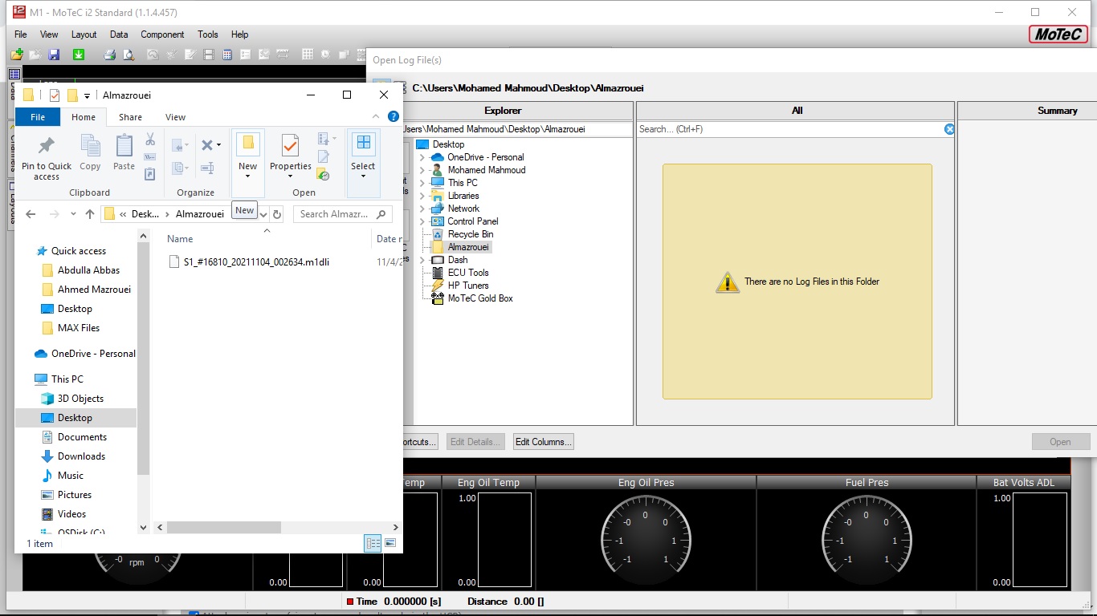Switch to Explorer's View ribbon tab
The image size is (1097, 616).
pos(175,117)
